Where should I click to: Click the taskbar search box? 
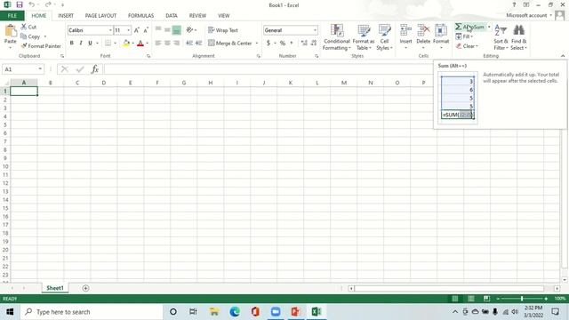(92, 312)
